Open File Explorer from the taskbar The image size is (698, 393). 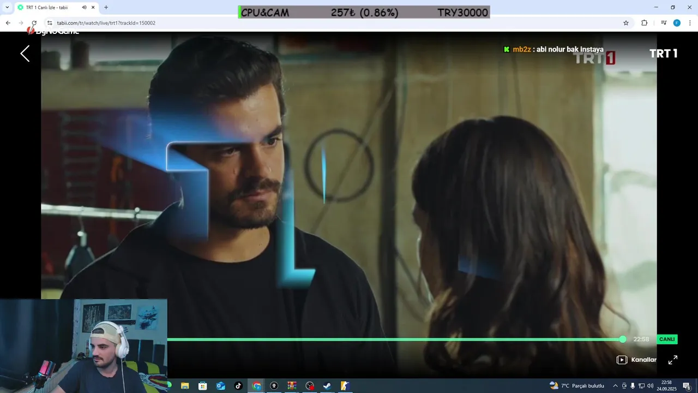185,386
